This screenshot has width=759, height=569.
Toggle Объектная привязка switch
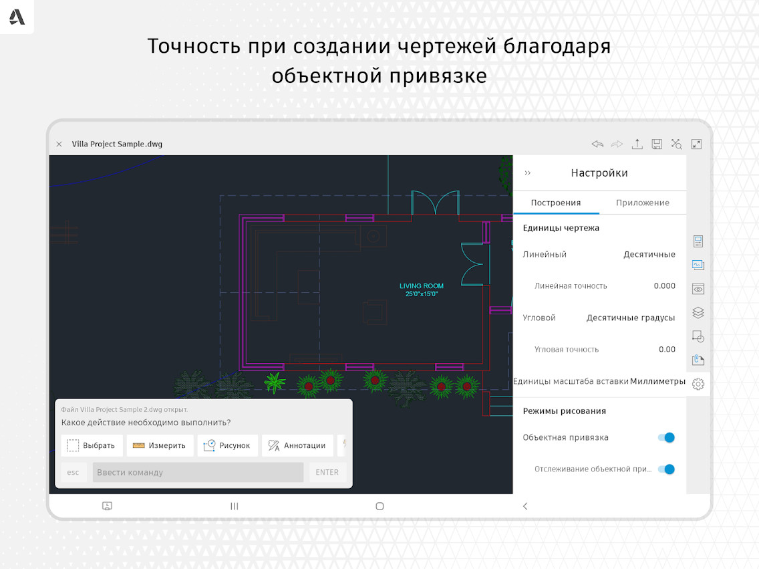[667, 437]
